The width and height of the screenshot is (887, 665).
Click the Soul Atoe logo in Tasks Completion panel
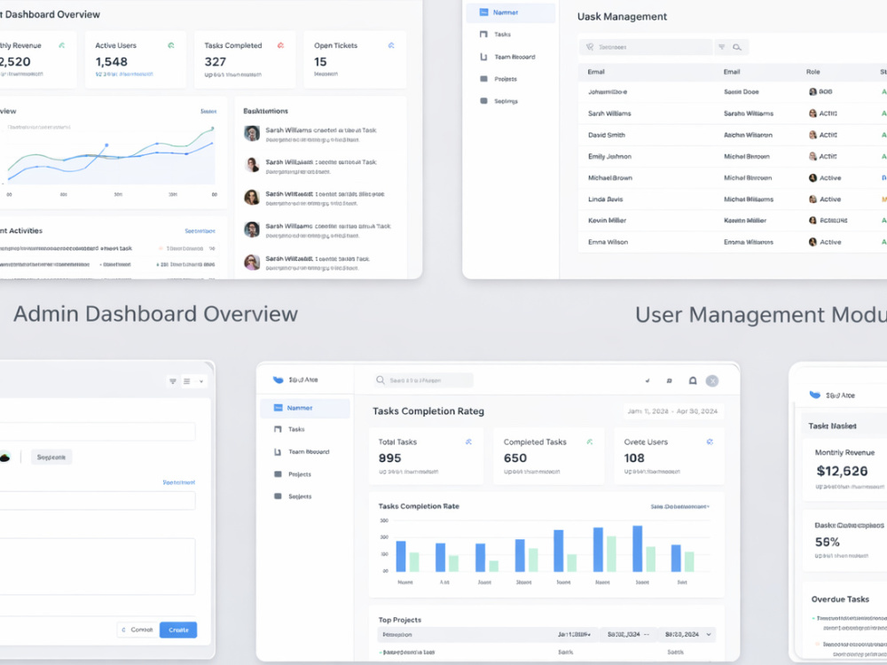pos(278,380)
